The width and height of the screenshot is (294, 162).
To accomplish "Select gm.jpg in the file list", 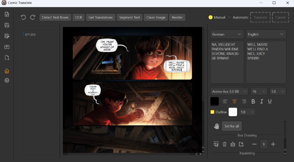I will [30, 34].
